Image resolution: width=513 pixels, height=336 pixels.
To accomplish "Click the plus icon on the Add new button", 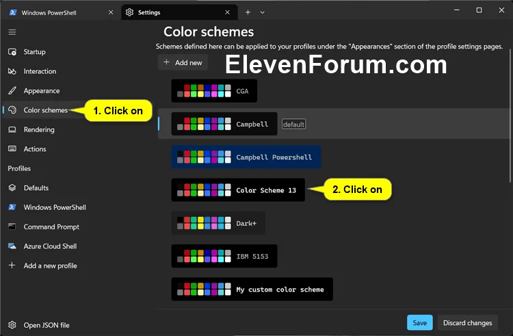I will pyautogui.click(x=166, y=62).
